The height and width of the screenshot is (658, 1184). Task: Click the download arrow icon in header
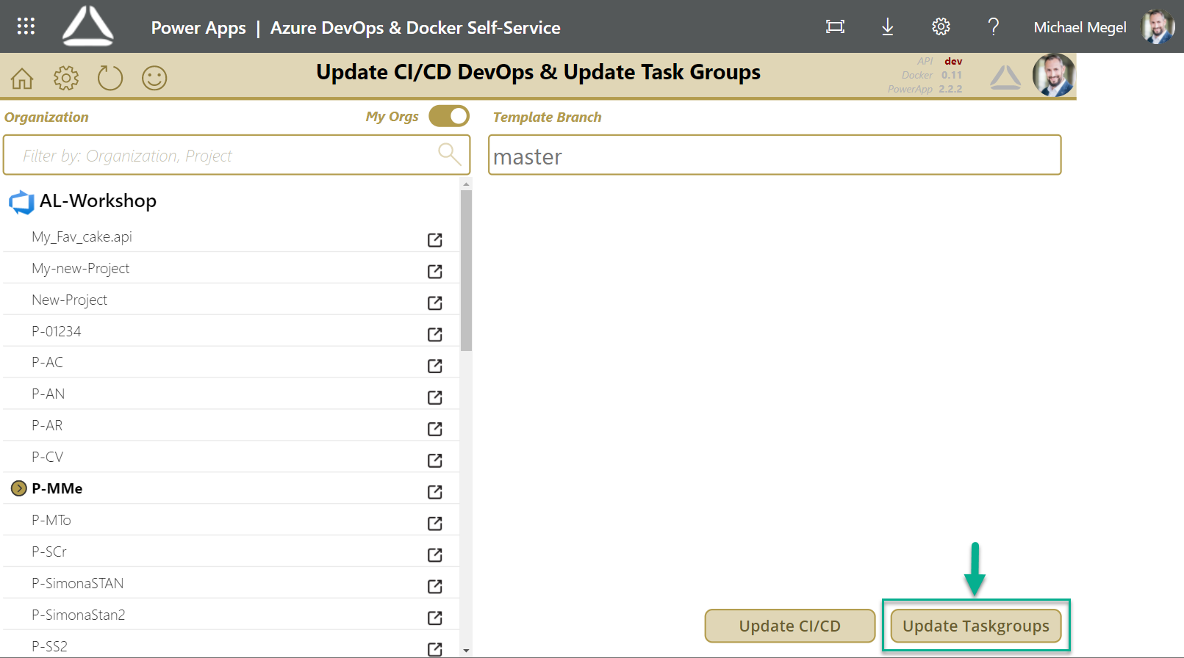pyautogui.click(x=888, y=27)
